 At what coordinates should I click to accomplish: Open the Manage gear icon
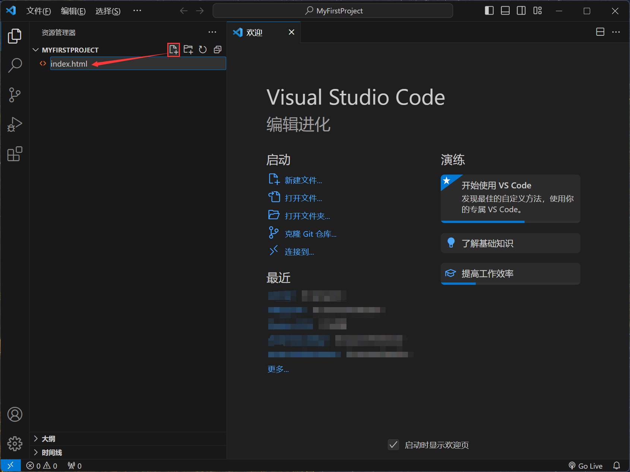(15, 443)
